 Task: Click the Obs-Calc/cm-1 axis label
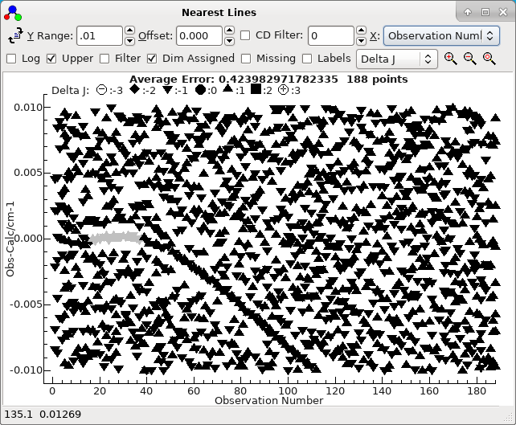[x=10, y=239]
